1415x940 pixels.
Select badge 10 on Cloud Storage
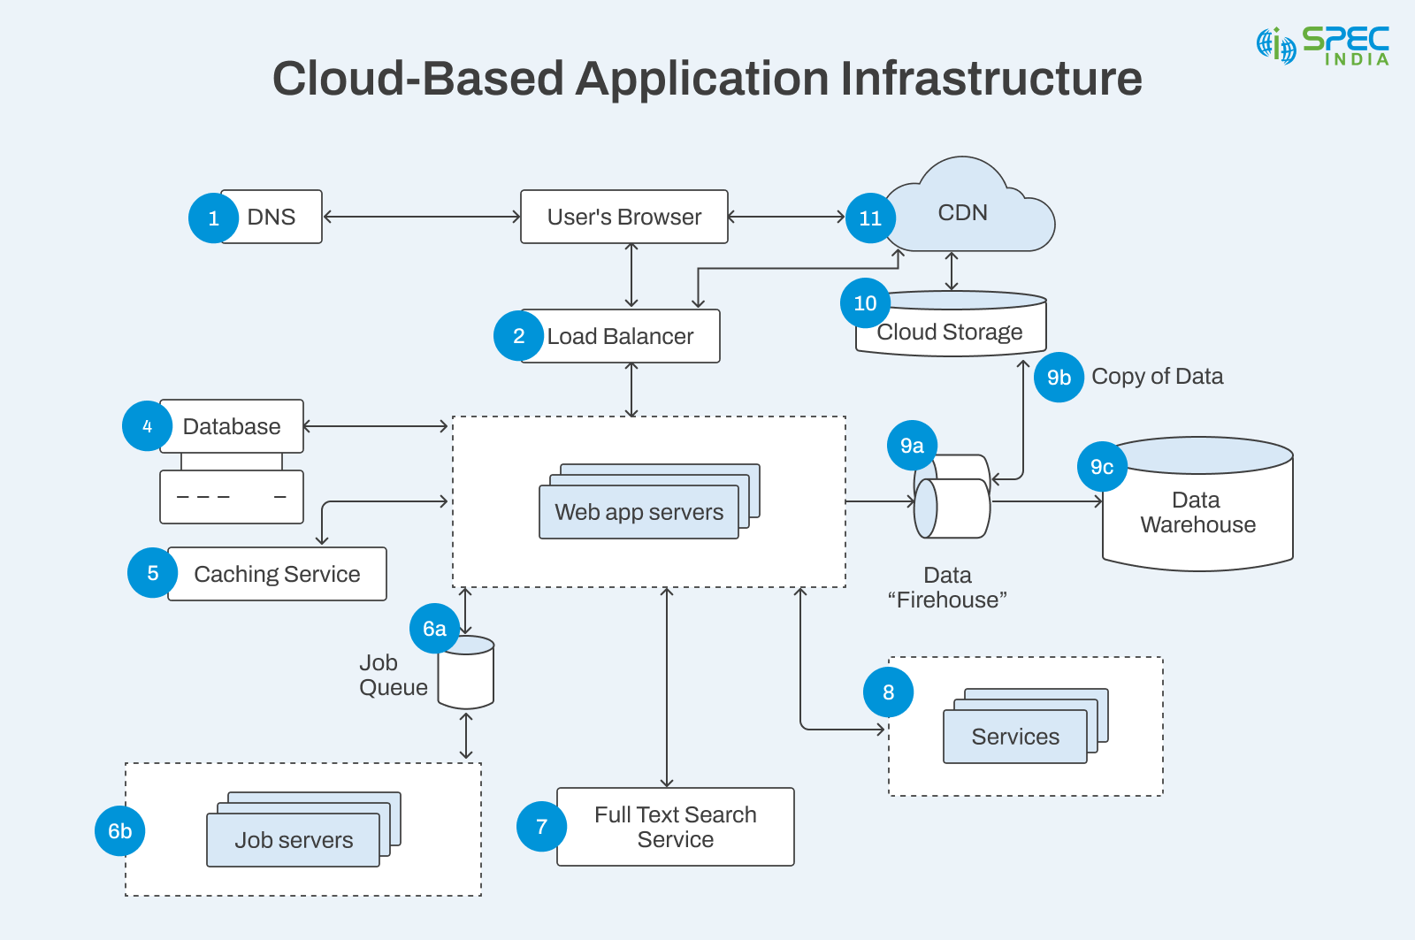[x=865, y=303]
